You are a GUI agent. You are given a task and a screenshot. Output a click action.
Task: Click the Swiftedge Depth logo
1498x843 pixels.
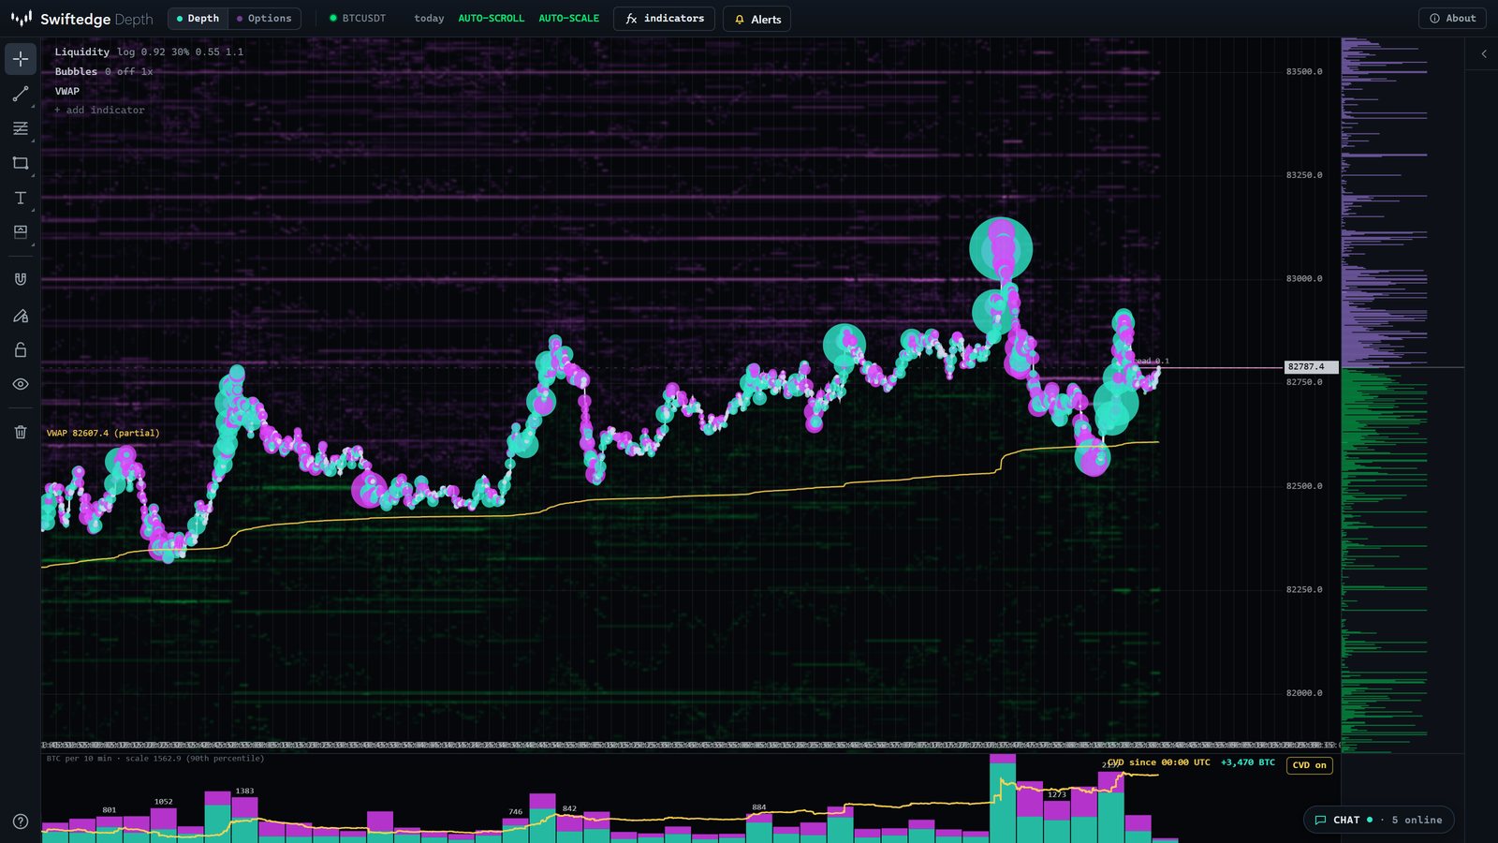click(x=81, y=19)
